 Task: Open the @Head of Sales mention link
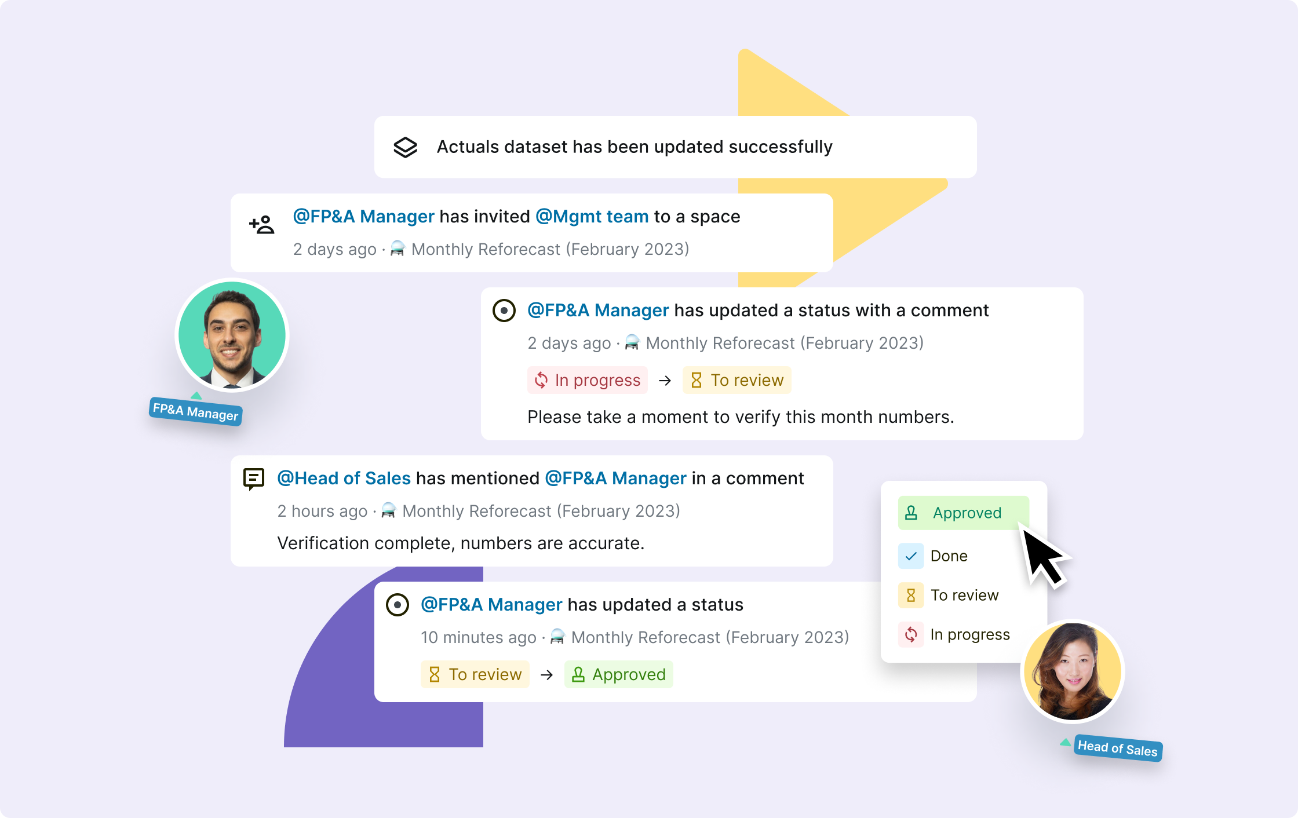[x=344, y=479]
